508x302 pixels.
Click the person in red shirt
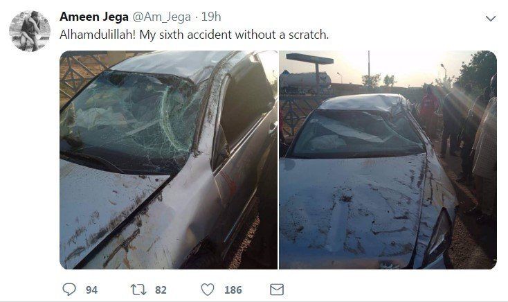[x=429, y=110]
